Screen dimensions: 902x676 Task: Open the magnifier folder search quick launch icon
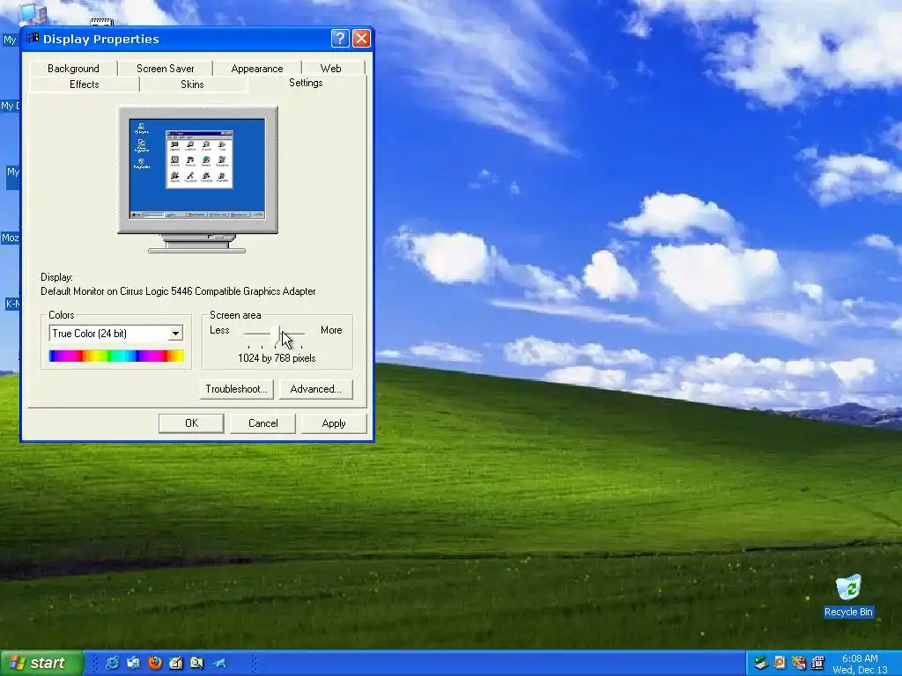pyautogui.click(x=196, y=663)
